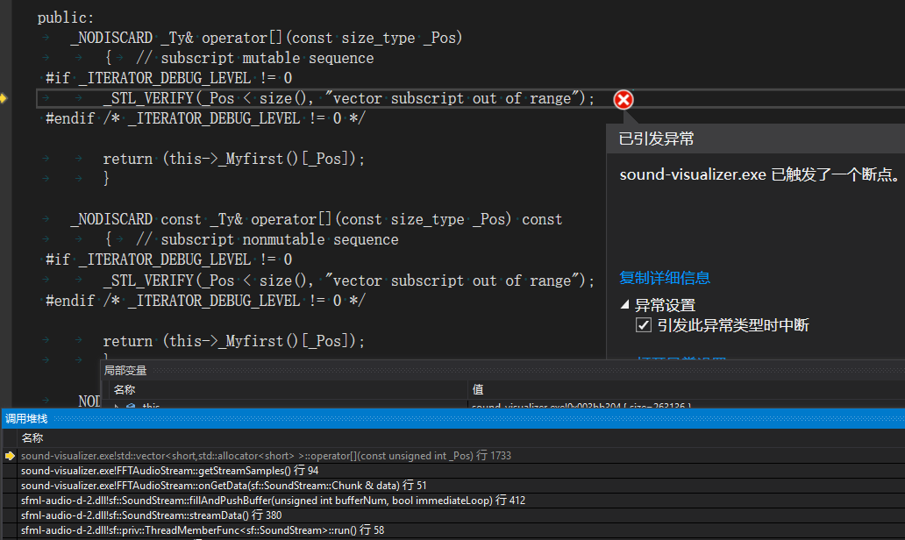Click the 复制详细信息 link
The image size is (905, 540).
(665, 278)
